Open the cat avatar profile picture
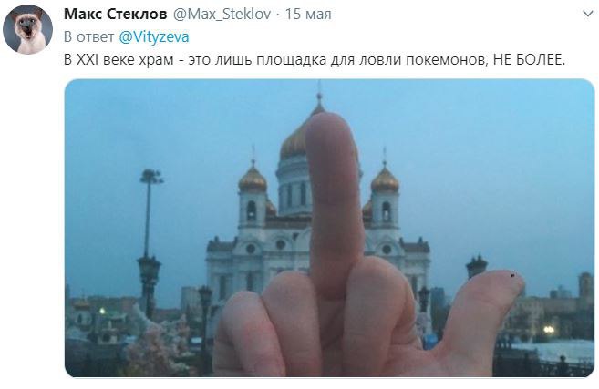Viewport: 599px width, 389px height. tap(27, 29)
